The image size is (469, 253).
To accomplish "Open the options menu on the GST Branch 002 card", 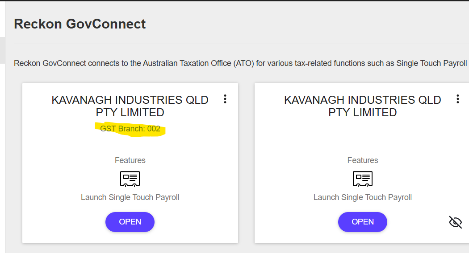I will 225,99.
